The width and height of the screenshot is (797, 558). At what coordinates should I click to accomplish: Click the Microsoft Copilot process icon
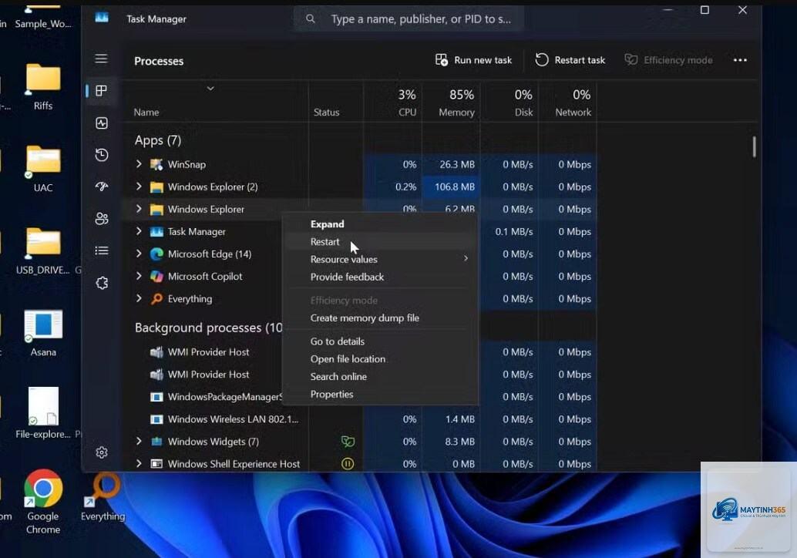point(156,276)
